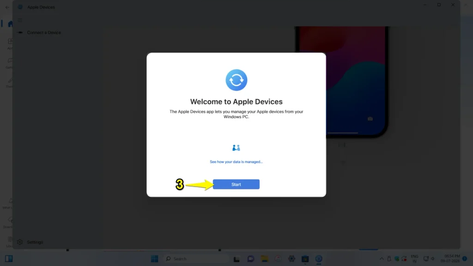Select Home in the Microsoft Store sidebar

click(10, 24)
